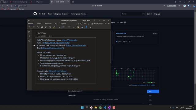Click the redo arrow in OneNote toolbar

pos(33,27)
